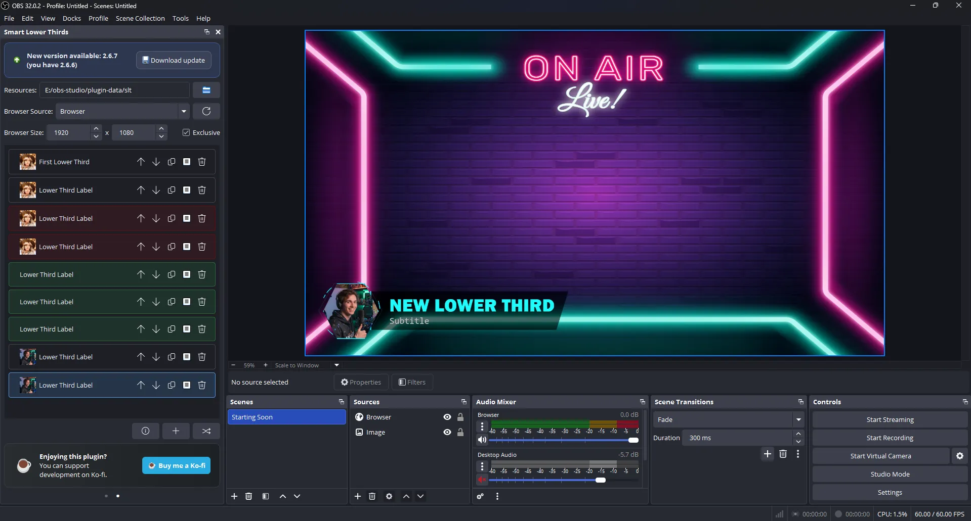Hide the Browser source
The width and height of the screenshot is (971, 521).
pos(447,417)
